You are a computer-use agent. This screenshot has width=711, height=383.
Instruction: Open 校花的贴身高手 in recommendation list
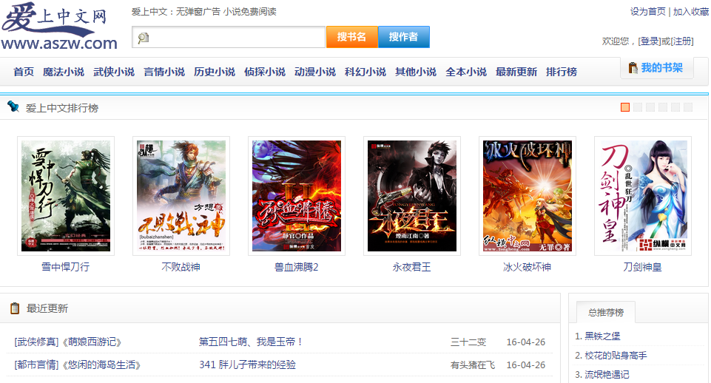click(616, 356)
